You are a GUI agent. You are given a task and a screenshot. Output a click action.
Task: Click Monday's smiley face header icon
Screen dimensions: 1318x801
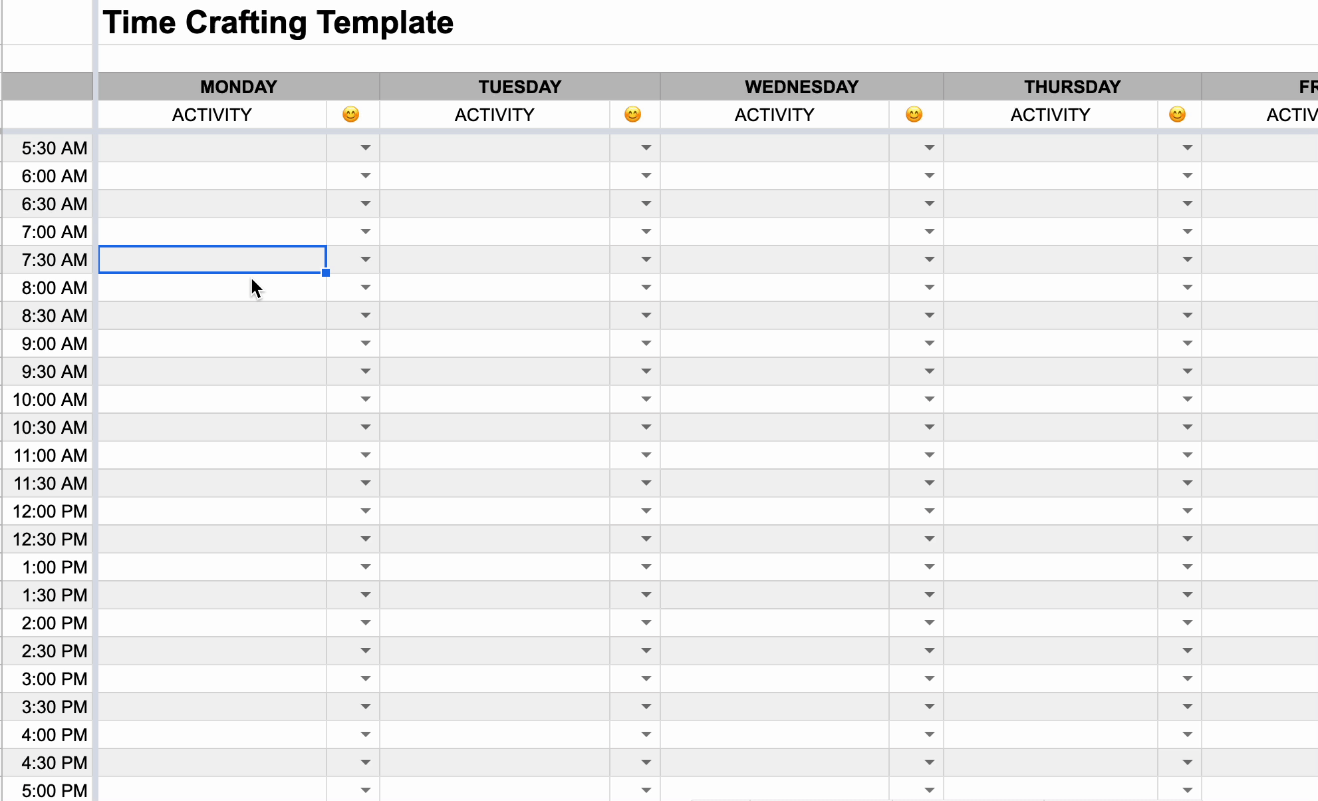pyautogui.click(x=350, y=114)
